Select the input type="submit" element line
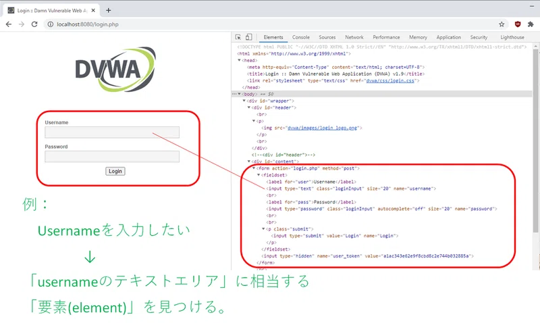 tap(334, 236)
